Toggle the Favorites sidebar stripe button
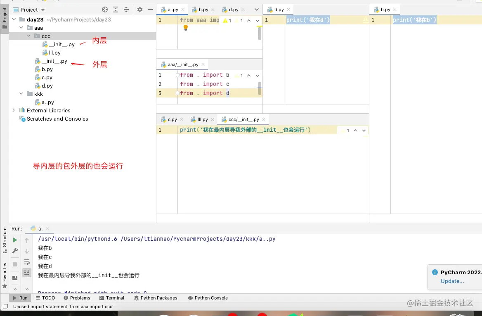Screen dimensions: 482x316 (x=5, y=276)
